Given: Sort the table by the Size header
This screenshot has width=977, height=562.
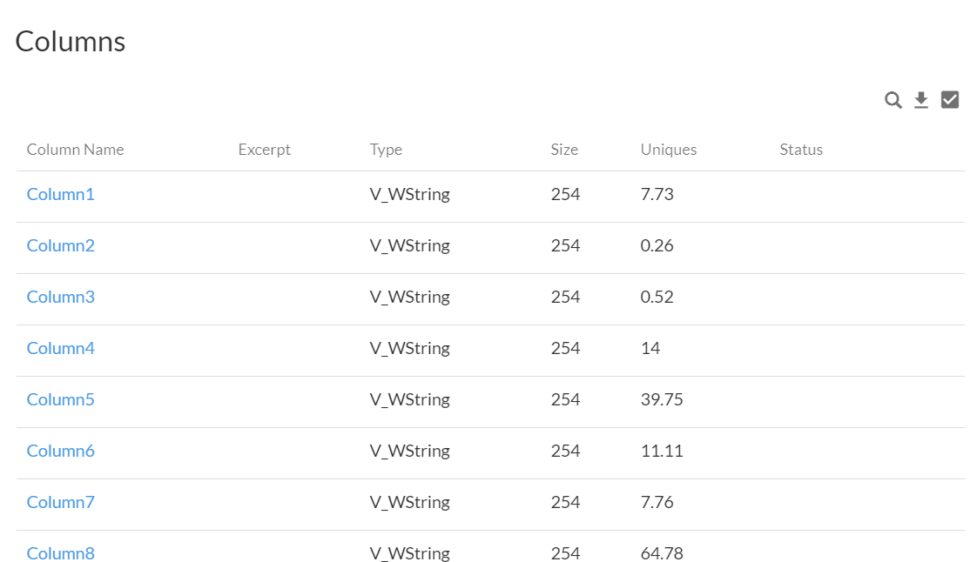Looking at the screenshot, I should point(564,149).
